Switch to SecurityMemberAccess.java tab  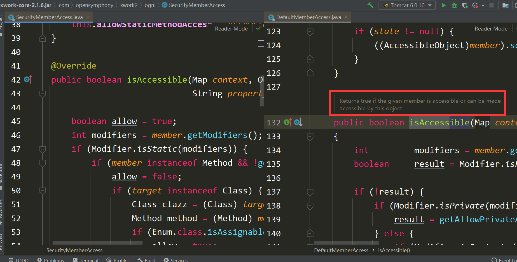pos(49,17)
